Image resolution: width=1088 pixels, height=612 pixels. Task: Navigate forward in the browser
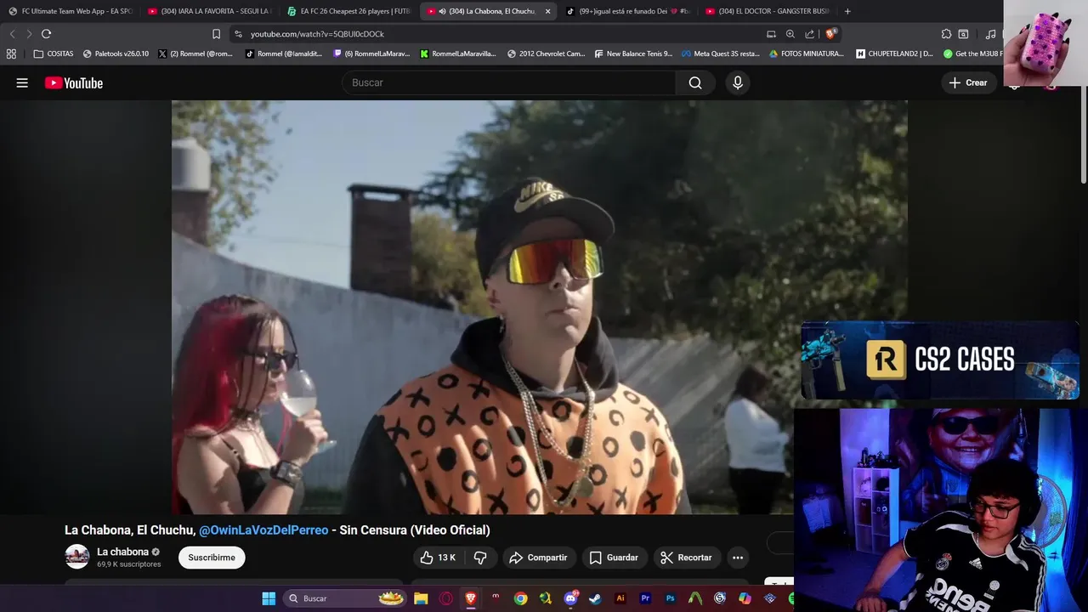point(29,34)
